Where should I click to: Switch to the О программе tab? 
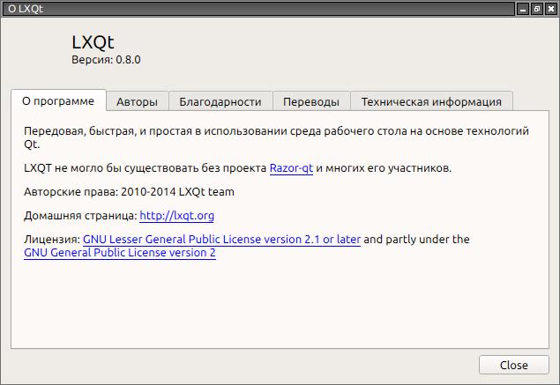point(58,101)
